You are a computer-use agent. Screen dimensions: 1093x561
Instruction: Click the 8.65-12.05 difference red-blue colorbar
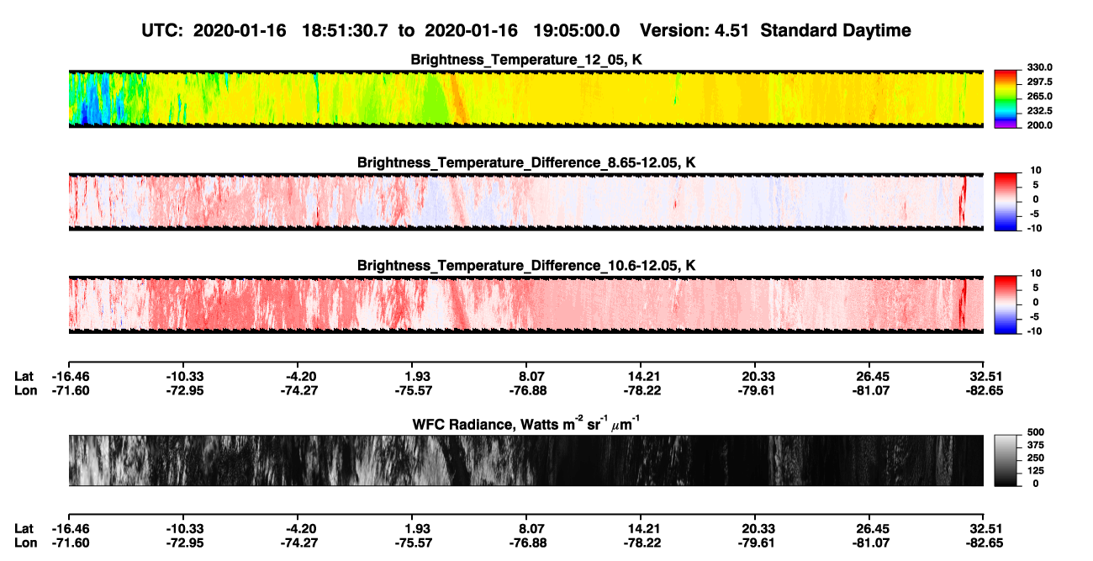(1006, 200)
